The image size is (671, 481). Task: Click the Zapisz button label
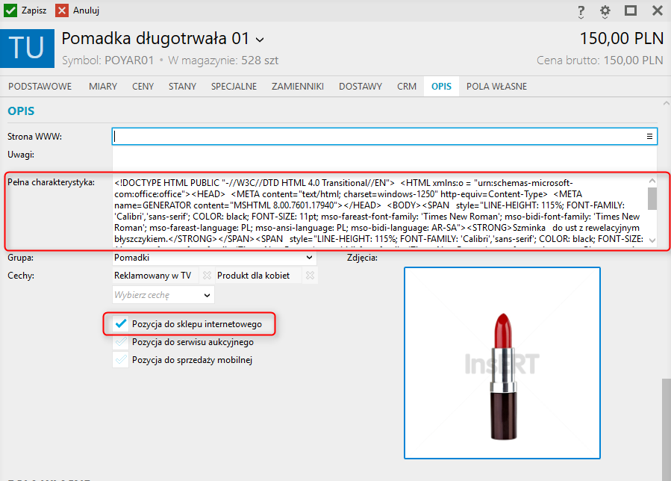(x=33, y=10)
